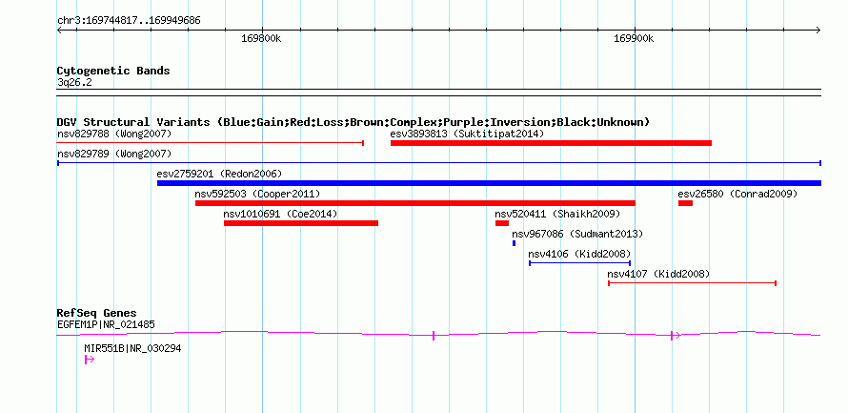Select the thin blue nsv4106 line

click(x=579, y=263)
